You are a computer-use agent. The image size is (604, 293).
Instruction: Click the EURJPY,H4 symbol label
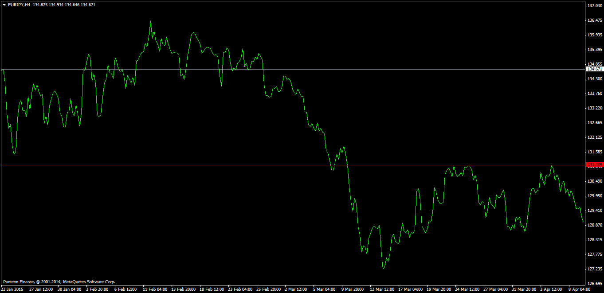20,5
